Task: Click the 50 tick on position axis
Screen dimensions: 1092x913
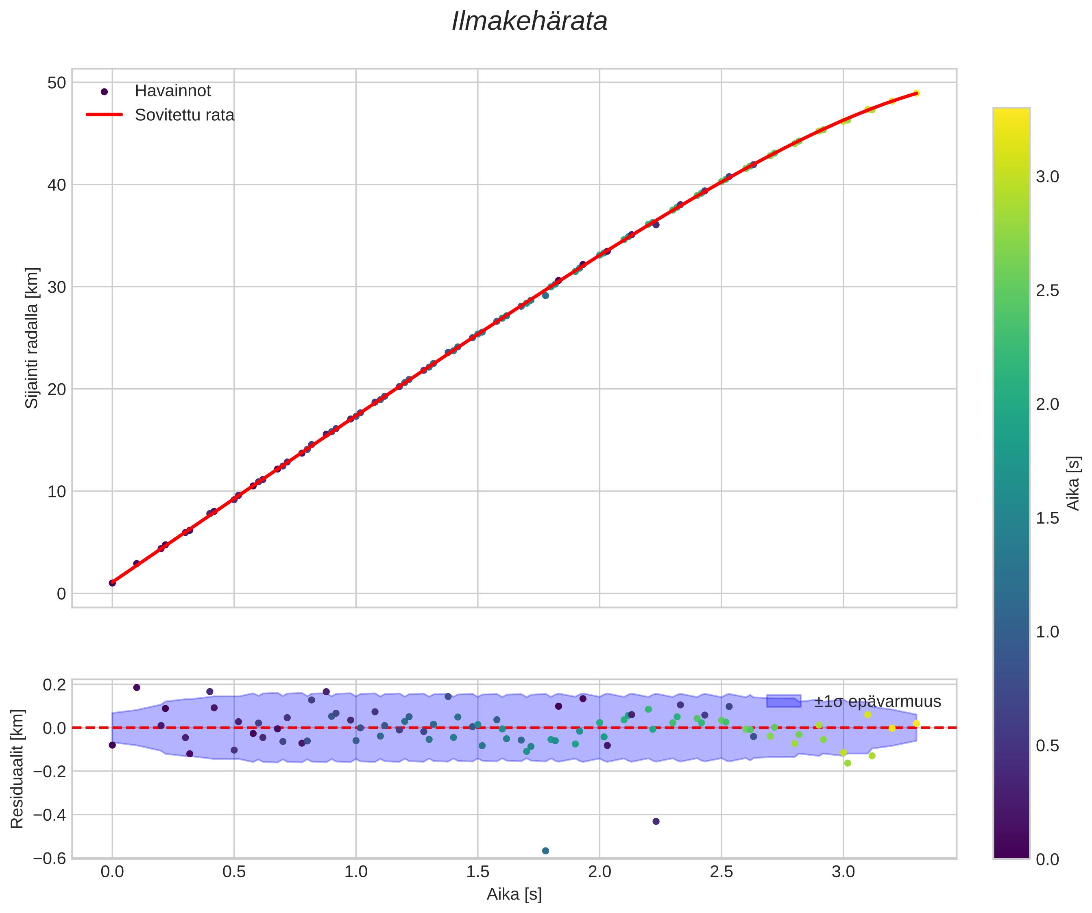Action: pos(56,83)
